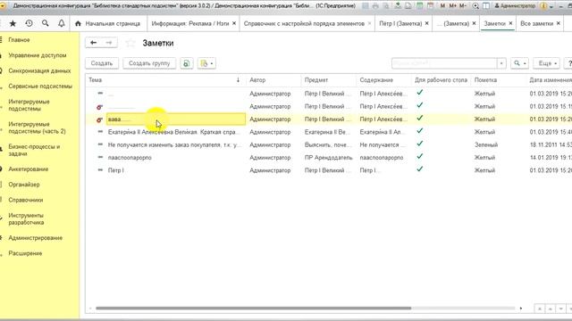Open Управление доступом section
572x321 pixels.
point(38,55)
